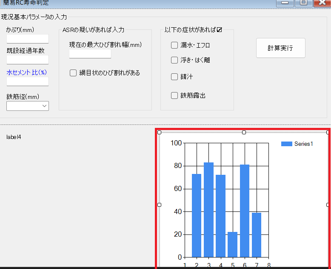Tick the 錆汁 checkbox
Screen dimensions: 331x269
pos(174,77)
